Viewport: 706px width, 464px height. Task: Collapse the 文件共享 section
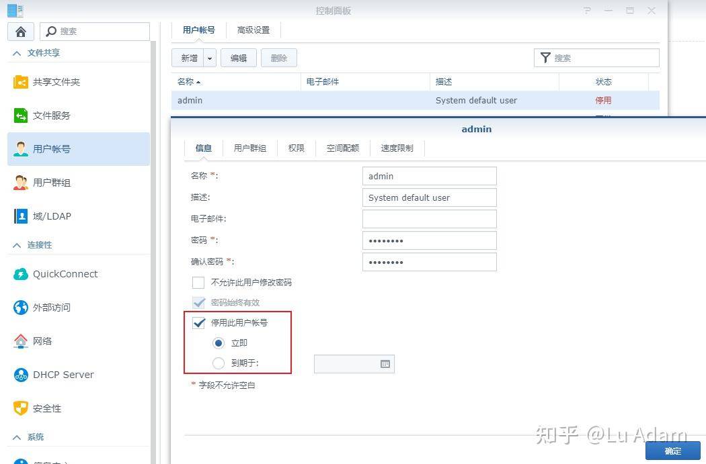point(17,53)
